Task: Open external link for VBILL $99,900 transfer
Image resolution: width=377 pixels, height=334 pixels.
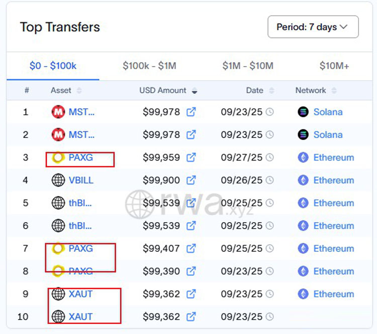Action: coord(191,180)
